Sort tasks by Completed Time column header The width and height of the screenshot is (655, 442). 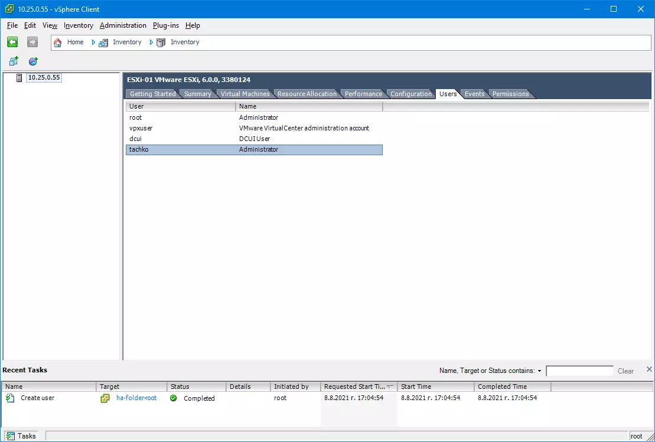513,387
